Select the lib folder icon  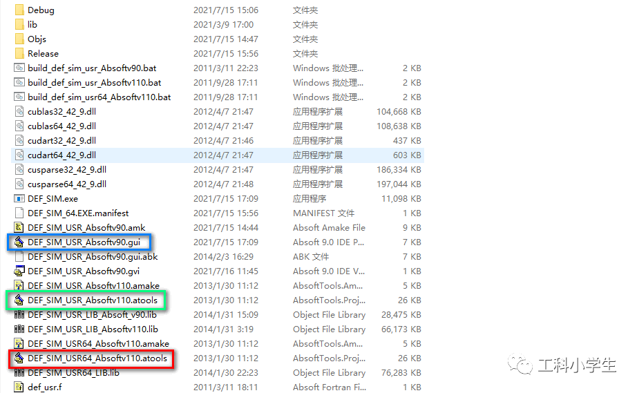19,25
